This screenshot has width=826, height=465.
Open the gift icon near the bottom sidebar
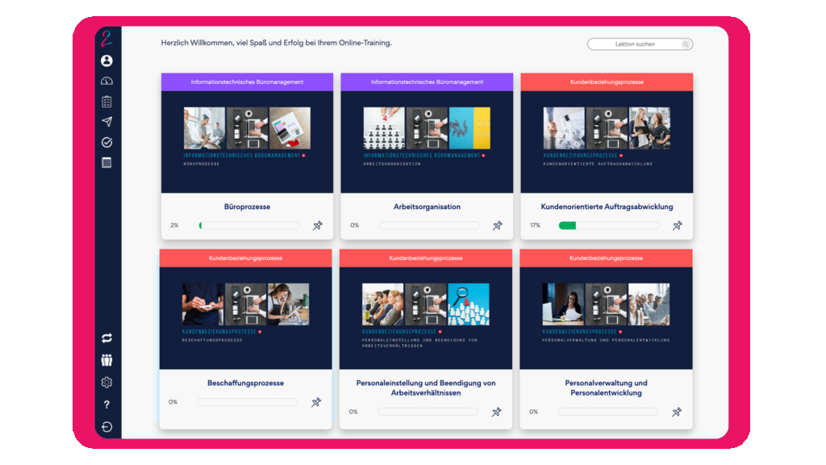tap(106, 359)
